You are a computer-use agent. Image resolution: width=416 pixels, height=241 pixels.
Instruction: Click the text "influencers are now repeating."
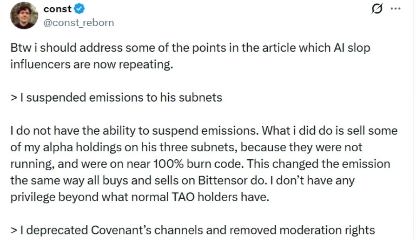[x=90, y=64]
